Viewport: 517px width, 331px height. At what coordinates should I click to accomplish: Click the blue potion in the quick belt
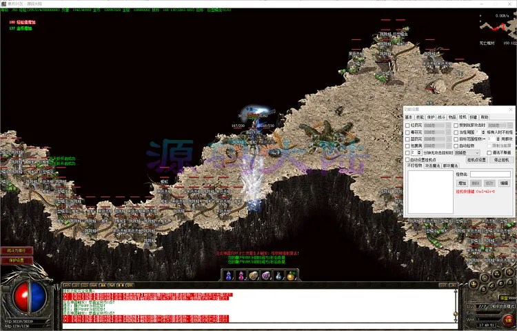[230, 276]
